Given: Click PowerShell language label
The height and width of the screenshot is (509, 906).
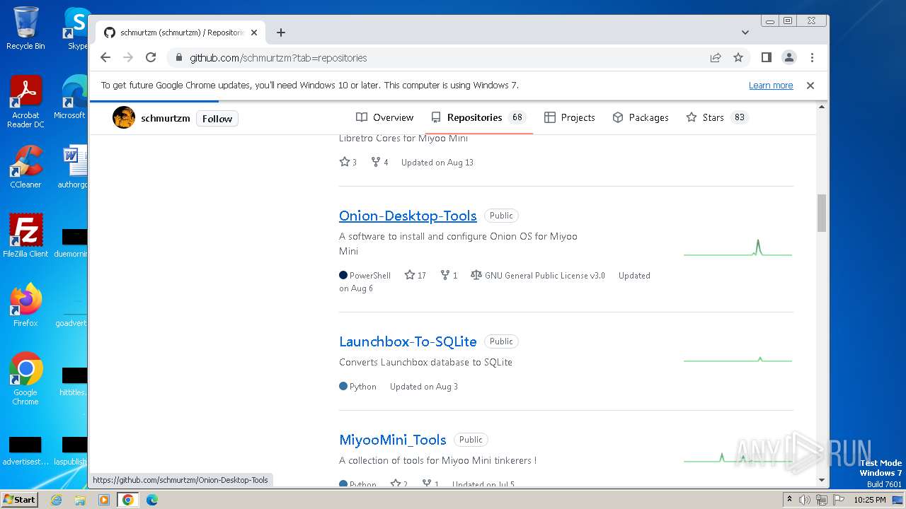Looking at the screenshot, I should click(369, 276).
